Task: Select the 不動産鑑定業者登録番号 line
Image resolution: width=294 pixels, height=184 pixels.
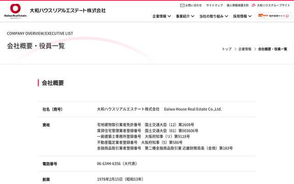Action: tap(140, 142)
